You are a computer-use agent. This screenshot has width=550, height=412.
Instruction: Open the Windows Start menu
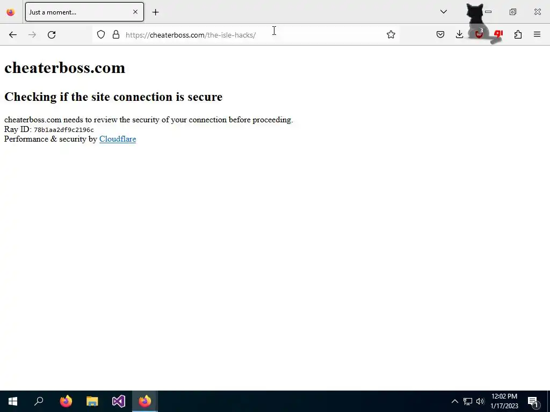tap(13, 401)
